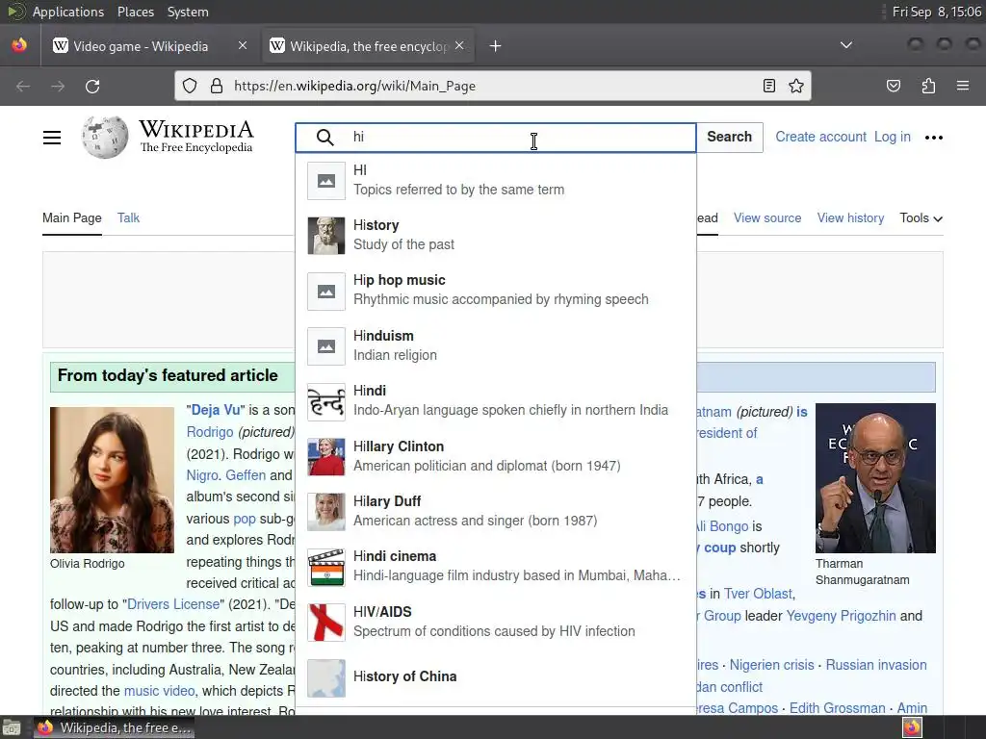The width and height of the screenshot is (986, 739).
Task: Open View source link
Action: click(x=767, y=218)
